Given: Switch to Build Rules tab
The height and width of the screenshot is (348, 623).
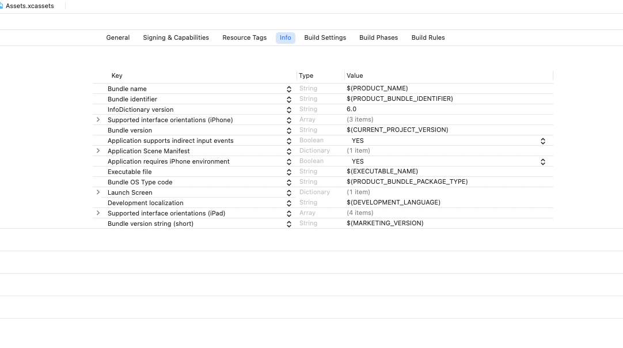Looking at the screenshot, I should [x=428, y=37].
